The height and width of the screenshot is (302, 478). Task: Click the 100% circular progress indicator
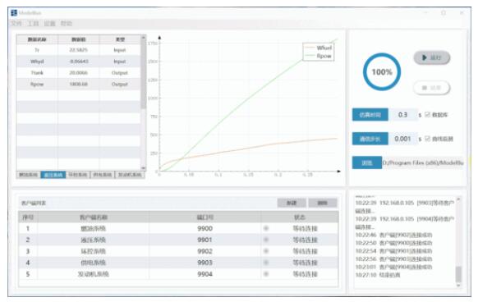click(x=382, y=72)
